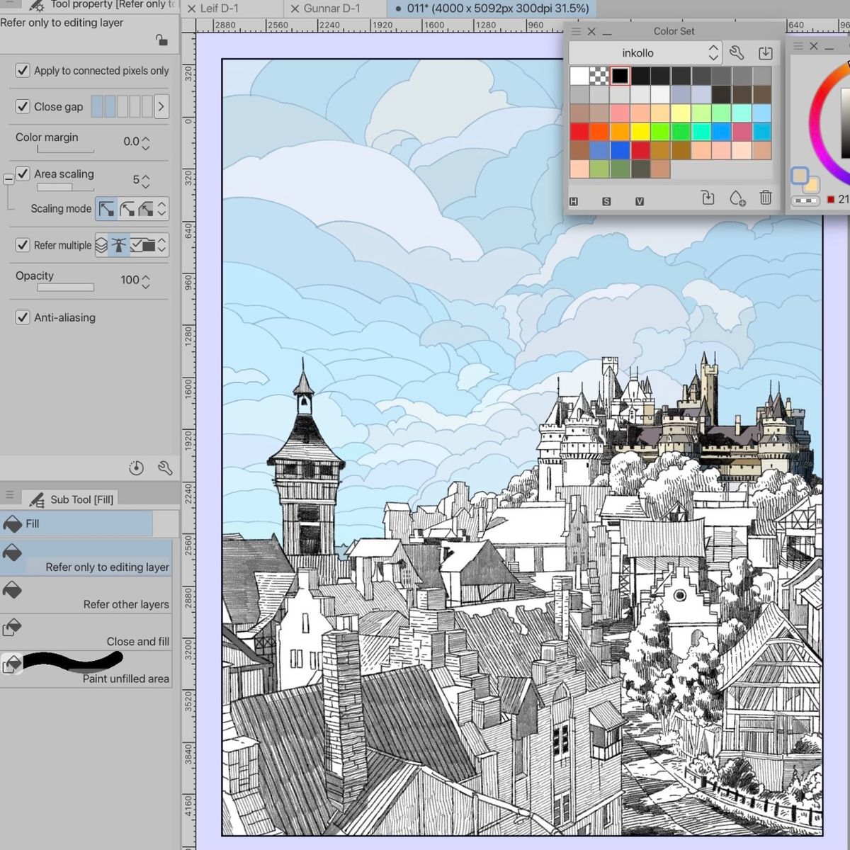Image resolution: width=850 pixels, height=850 pixels.
Task: Select the third Scaling mode icon
Action: point(145,208)
